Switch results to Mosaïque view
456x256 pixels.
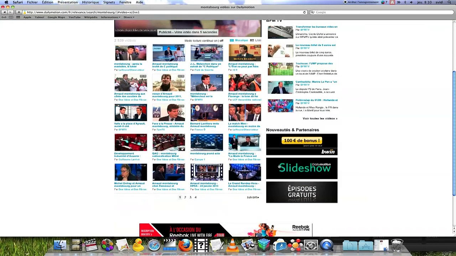(x=239, y=41)
